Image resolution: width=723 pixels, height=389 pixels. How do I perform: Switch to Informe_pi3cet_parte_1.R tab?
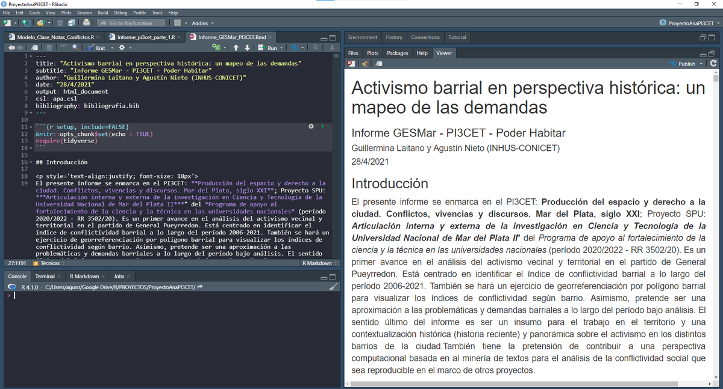tap(145, 37)
